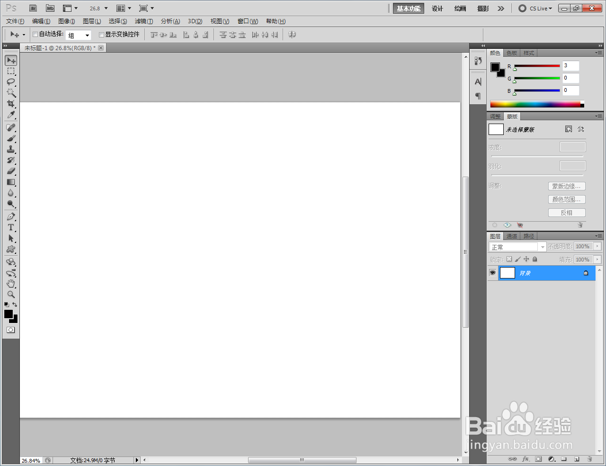Open the Image menu
606x466 pixels.
pos(66,21)
